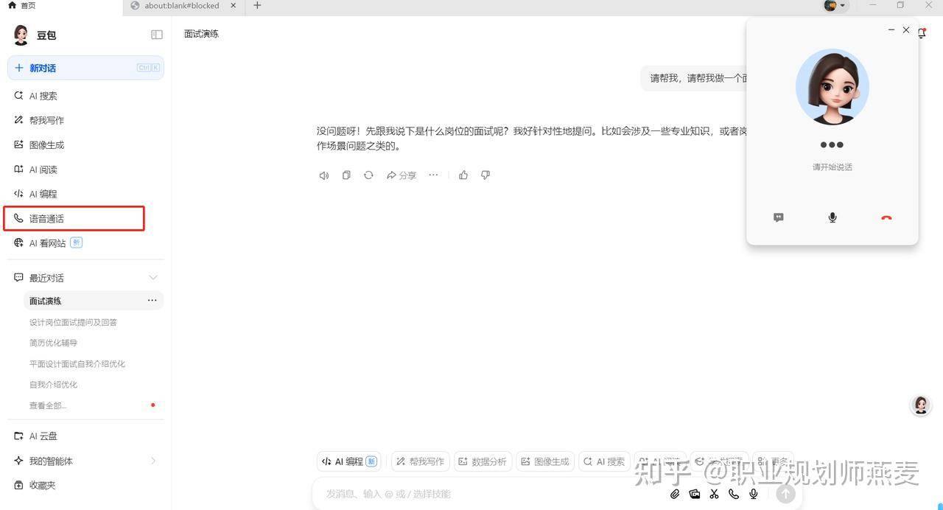Viewport: 943px width, 510px height.
Task: Click the floating Doubao avatar at right edge
Action: tap(921, 405)
